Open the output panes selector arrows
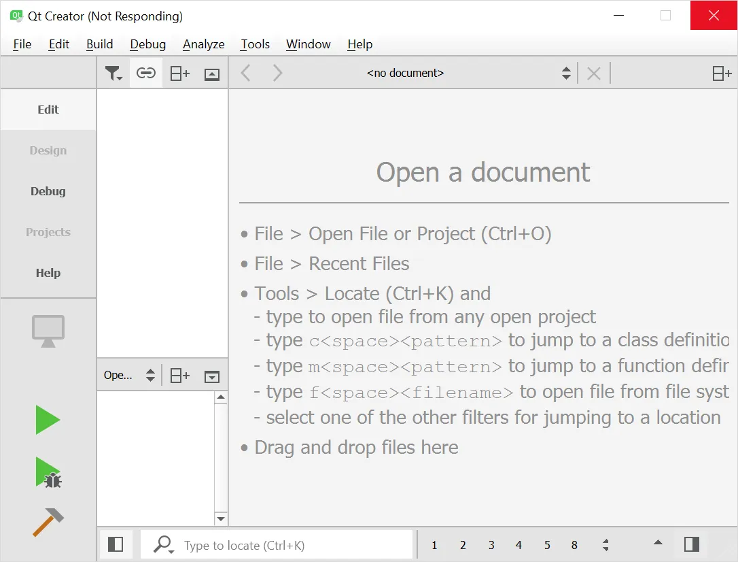Image resolution: width=738 pixels, height=562 pixels. [x=605, y=545]
